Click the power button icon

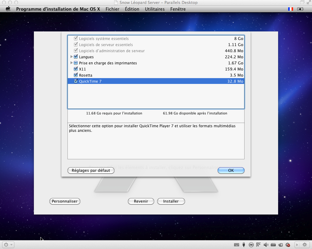6,245
